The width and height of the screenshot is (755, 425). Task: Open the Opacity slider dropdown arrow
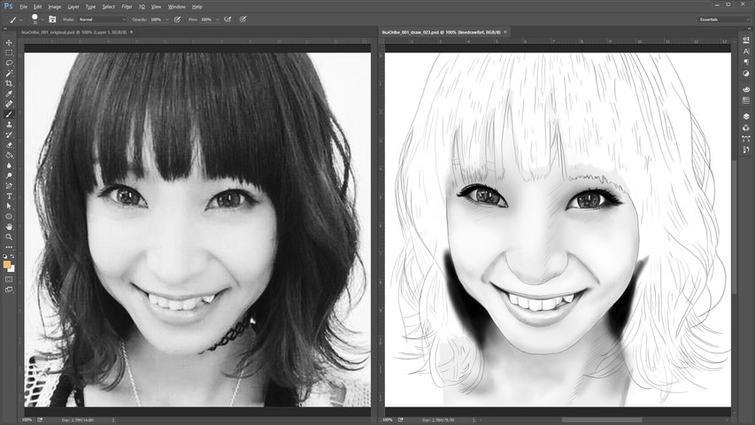167,19
